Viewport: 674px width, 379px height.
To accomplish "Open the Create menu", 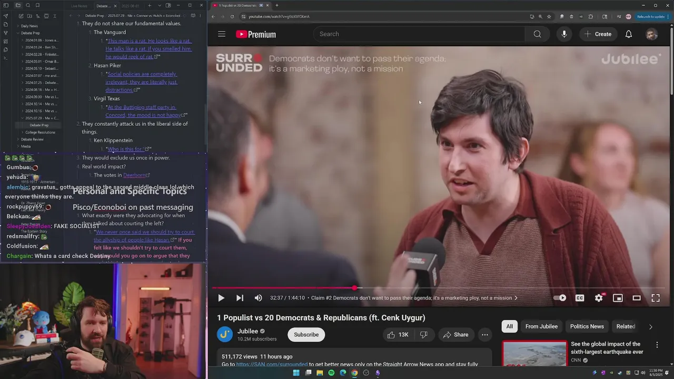I will pyautogui.click(x=598, y=34).
